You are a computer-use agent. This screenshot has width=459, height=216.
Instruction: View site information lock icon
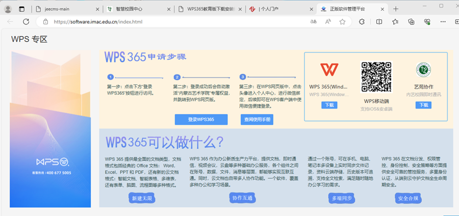pyautogui.click(x=45, y=21)
